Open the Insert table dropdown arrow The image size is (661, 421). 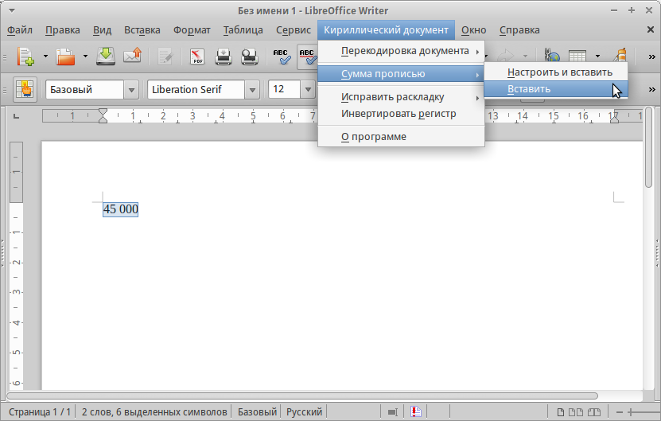tap(597, 57)
